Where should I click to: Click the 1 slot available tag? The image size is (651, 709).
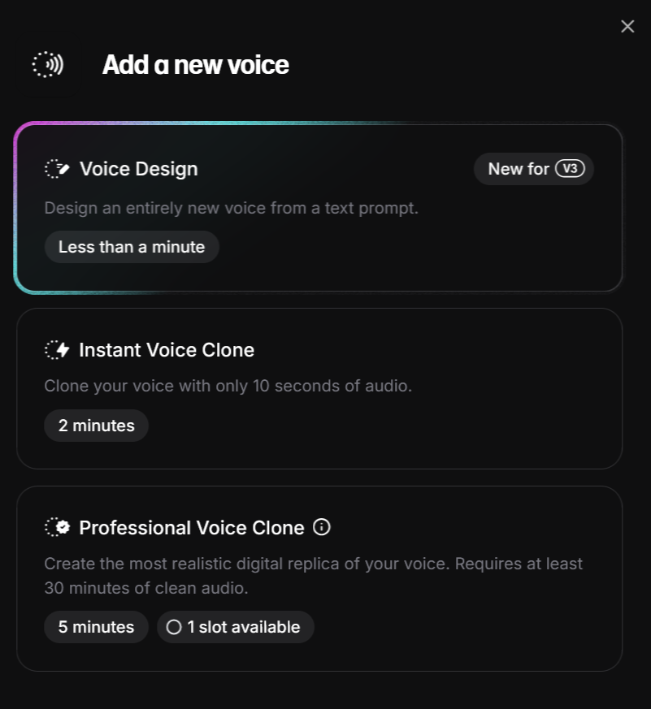click(x=236, y=627)
